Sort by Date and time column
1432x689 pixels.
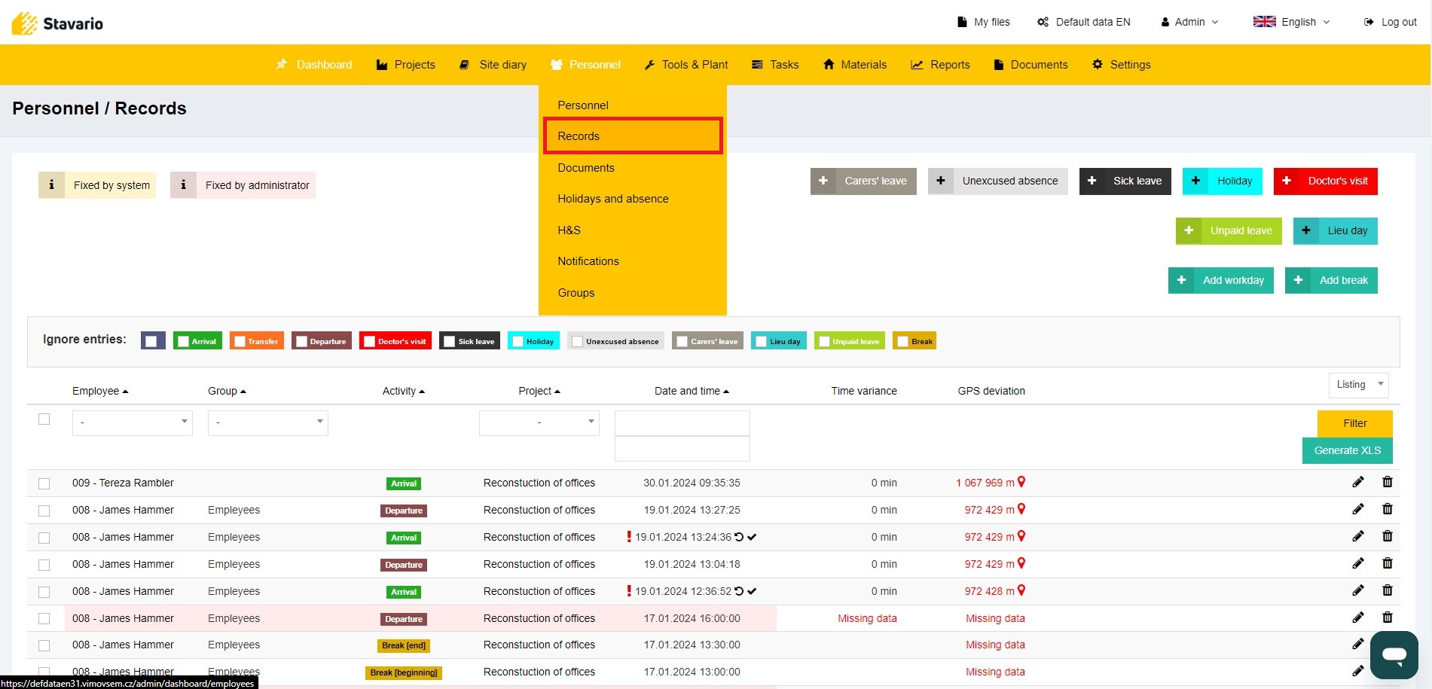point(692,391)
